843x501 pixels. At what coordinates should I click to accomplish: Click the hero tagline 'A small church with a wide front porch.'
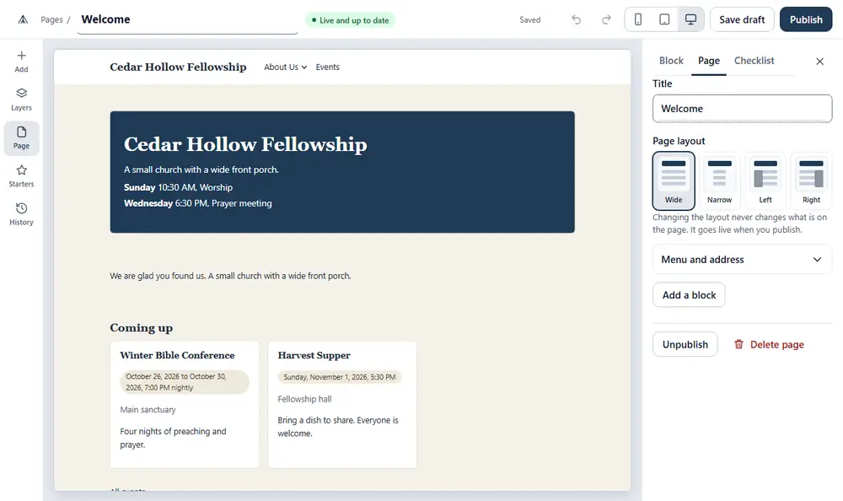pos(201,170)
